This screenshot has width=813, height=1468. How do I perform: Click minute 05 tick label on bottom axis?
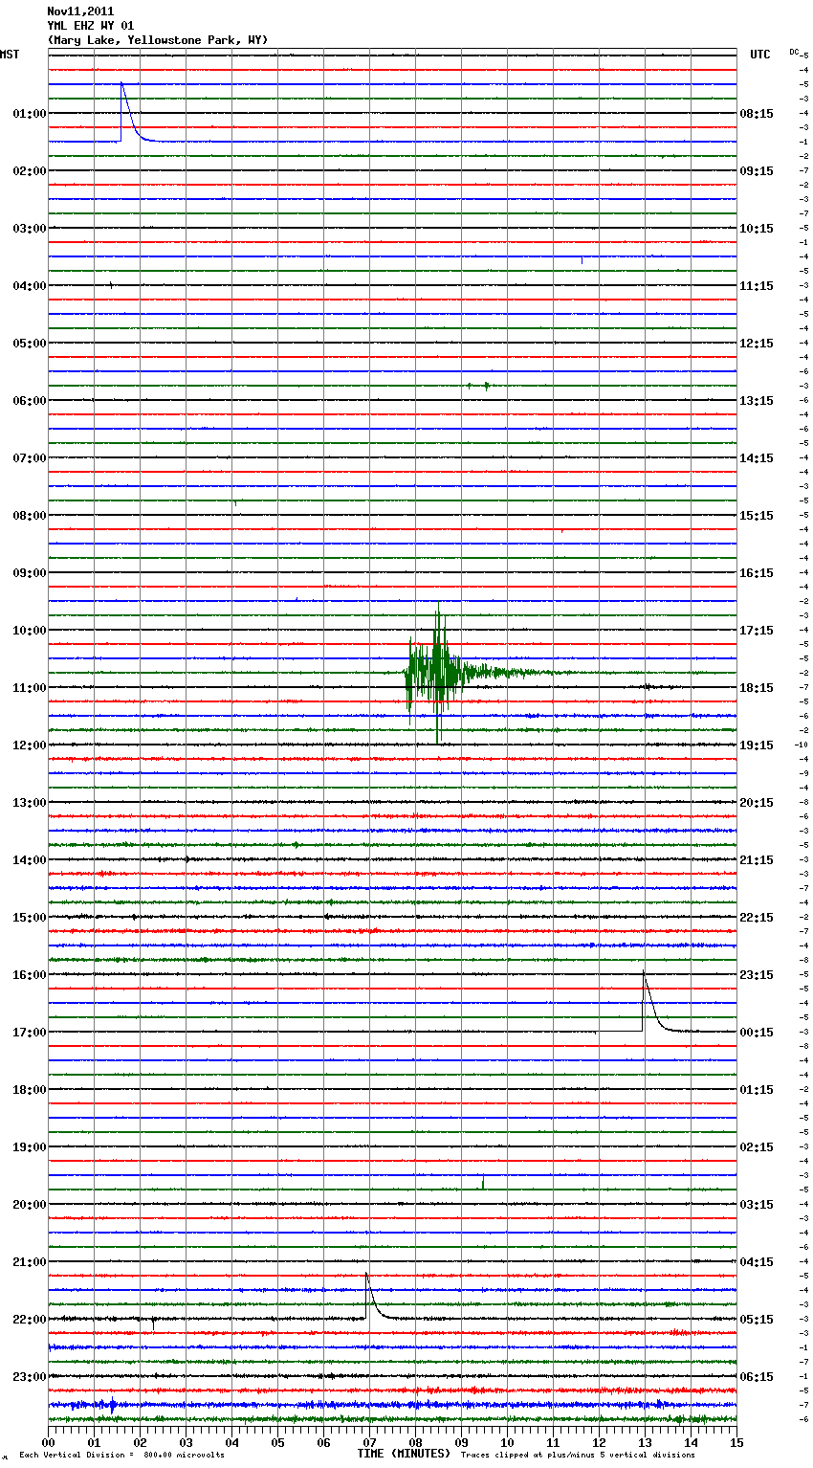coord(277,1442)
